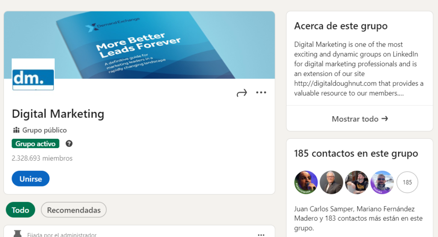
Task: Click Mostrar todo in the about panel
Action: (360, 119)
